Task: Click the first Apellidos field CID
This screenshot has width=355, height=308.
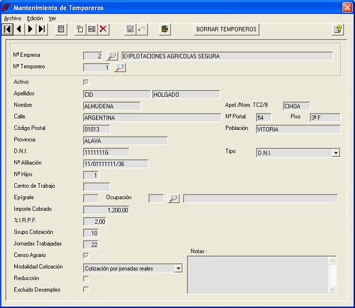Action: pyautogui.click(x=117, y=94)
